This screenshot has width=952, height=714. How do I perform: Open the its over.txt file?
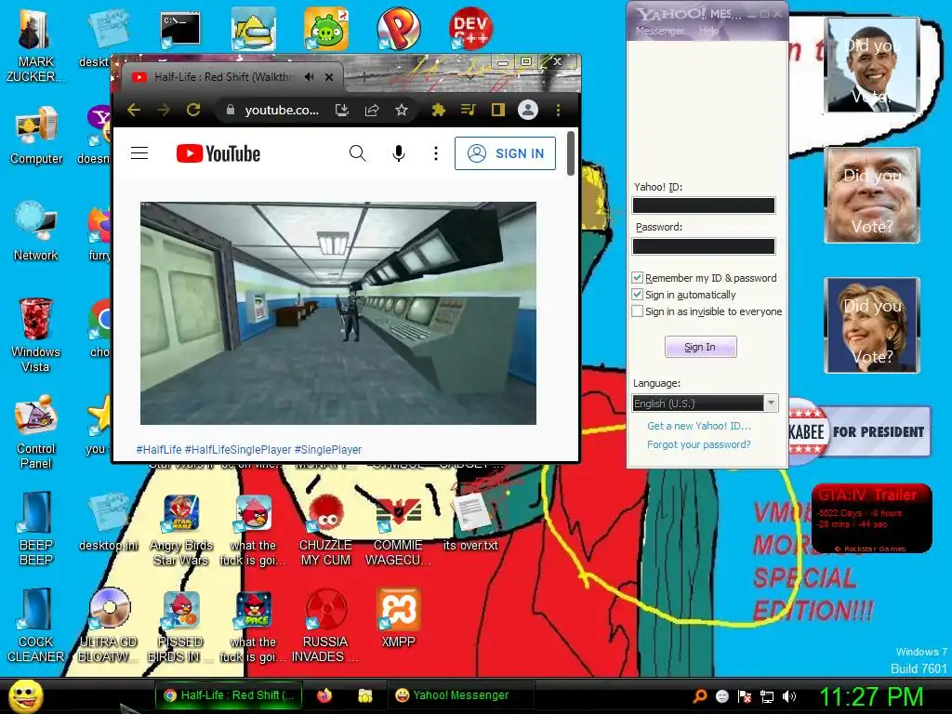click(x=470, y=522)
